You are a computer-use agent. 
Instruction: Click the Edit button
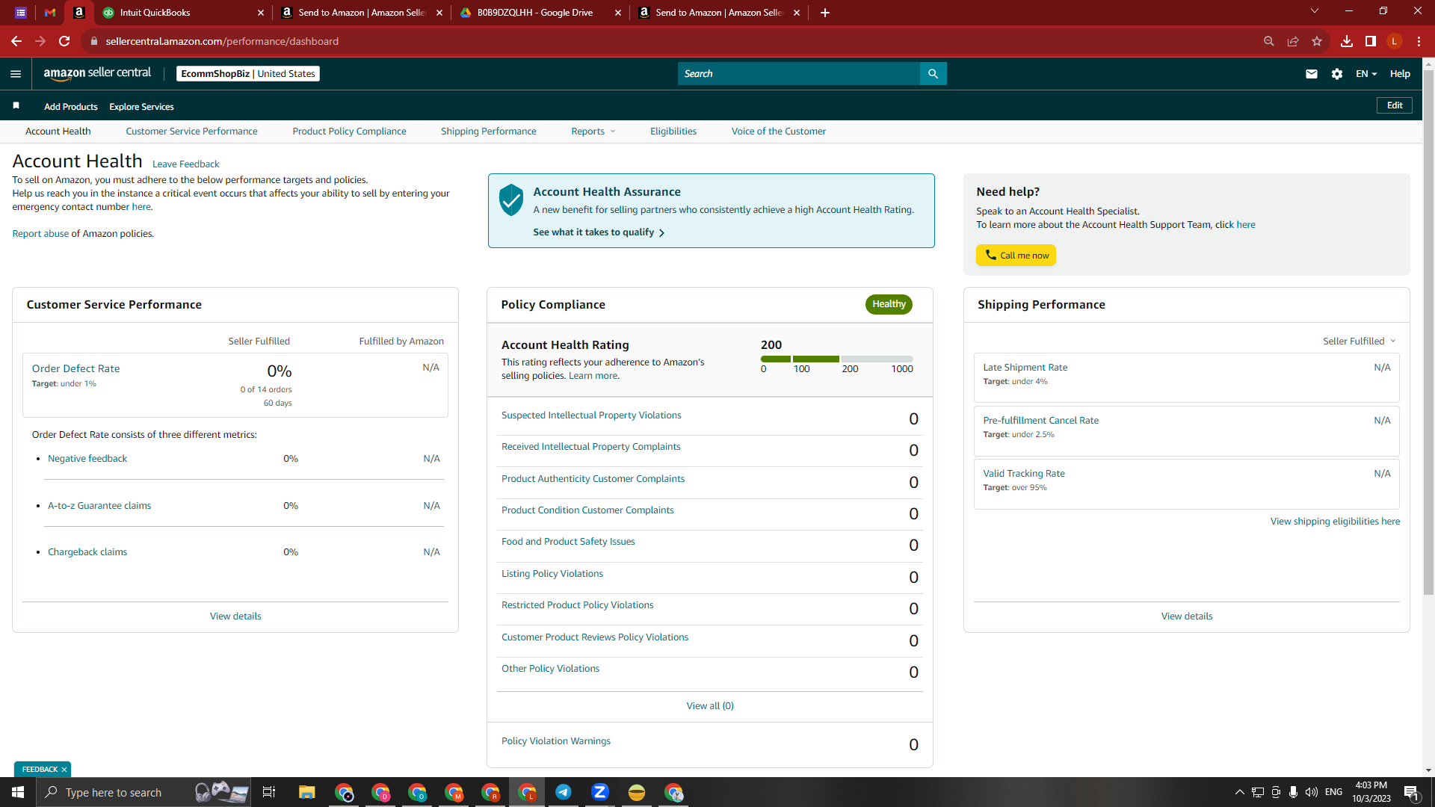coord(1395,105)
